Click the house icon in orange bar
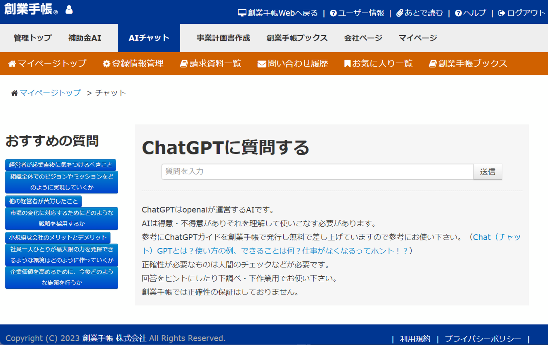Image resolution: width=548 pixels, height=345 pixels. 12,63
